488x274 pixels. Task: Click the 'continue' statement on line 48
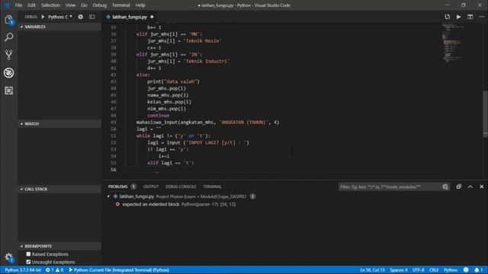[x=159, y=115]
